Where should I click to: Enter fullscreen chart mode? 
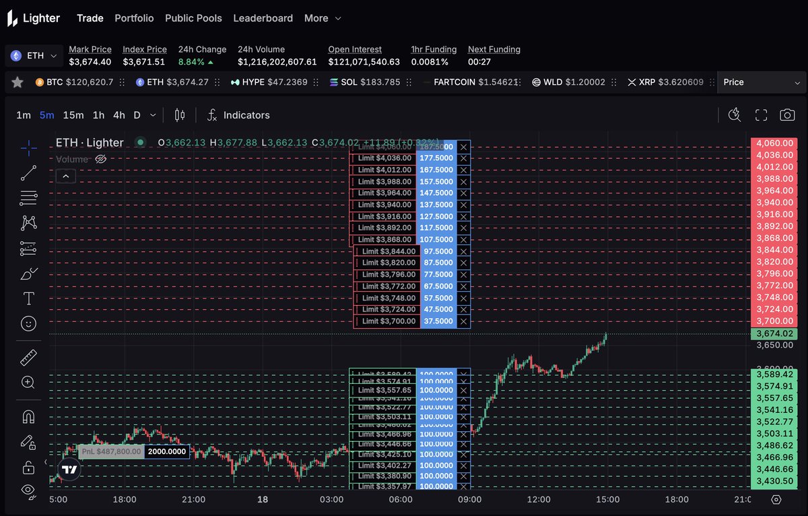click(761, 115)
